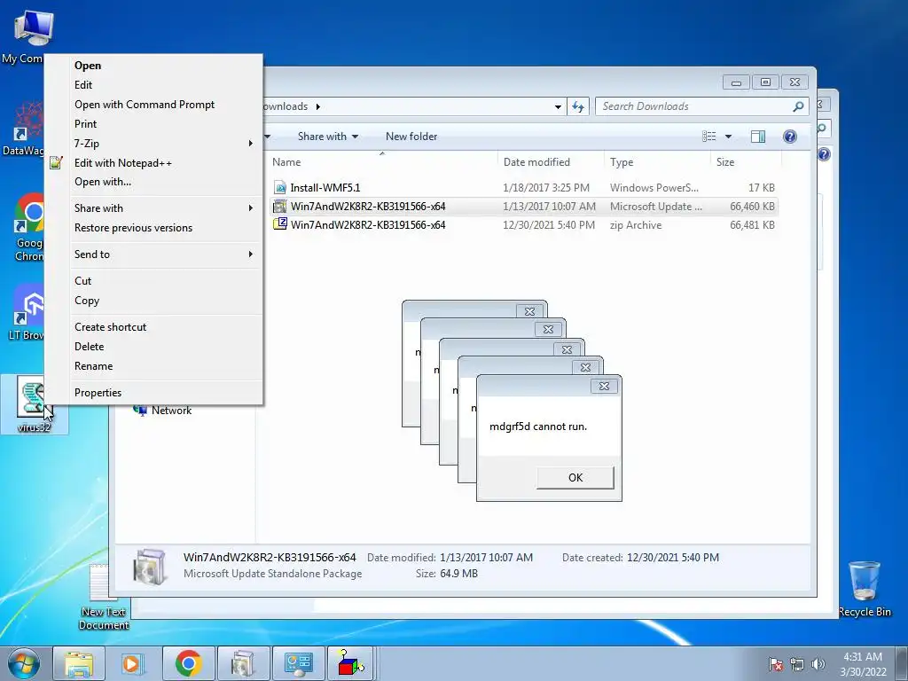Switch to the update installer taskbar item
The width and height of the screenshot is (908, 681).
(x=243, y=663)
